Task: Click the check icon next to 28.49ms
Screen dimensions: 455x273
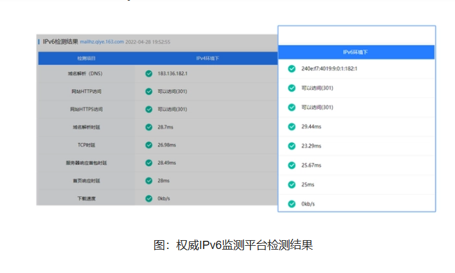Action: coord(149,163)
